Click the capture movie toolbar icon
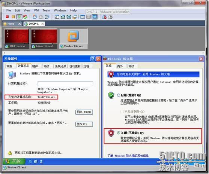This screenshot has width=209, height=174. [x=104, y=17]
